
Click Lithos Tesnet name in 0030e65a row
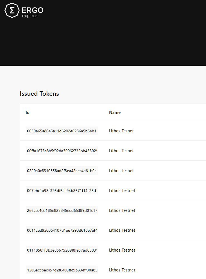121,131
